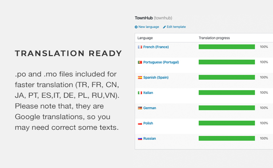Screen dimensions: 273x168
Task: Click the Language column header
Action: pos(145,38)
